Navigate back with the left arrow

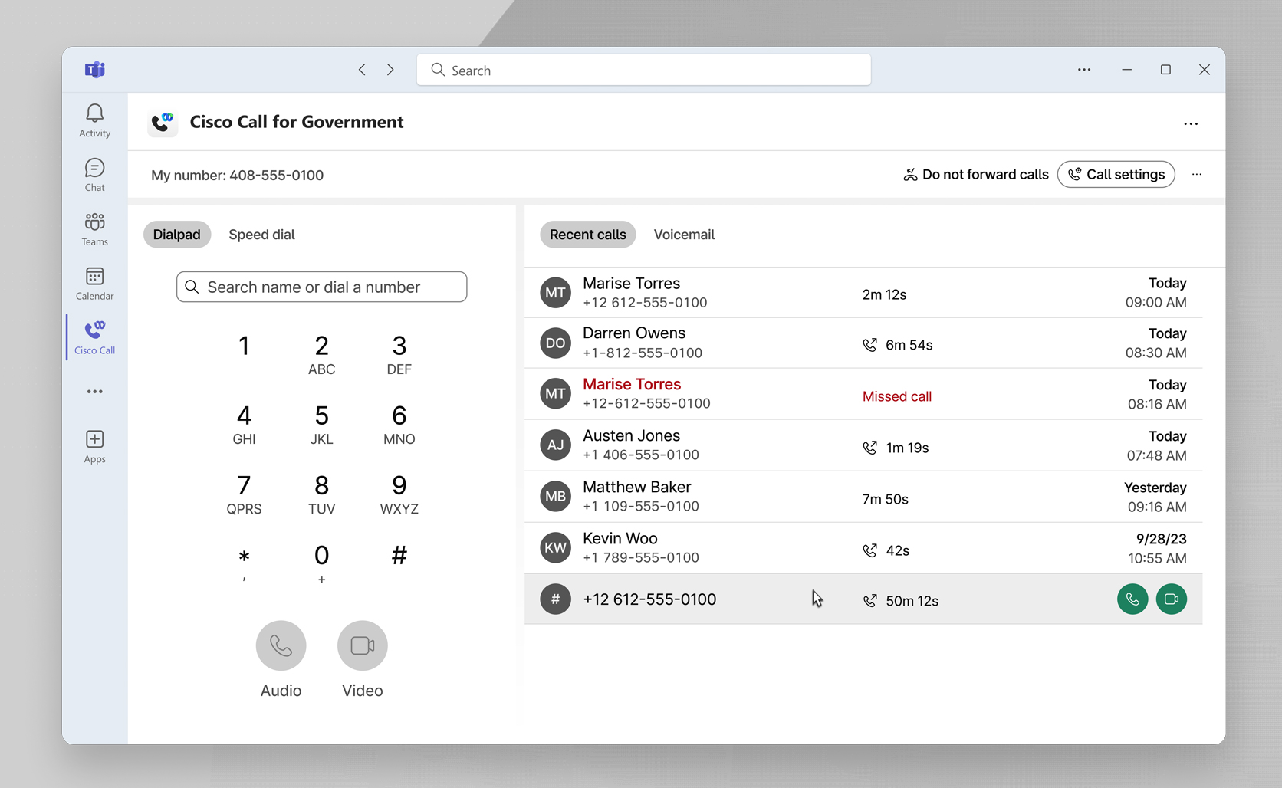coord(362,70)
